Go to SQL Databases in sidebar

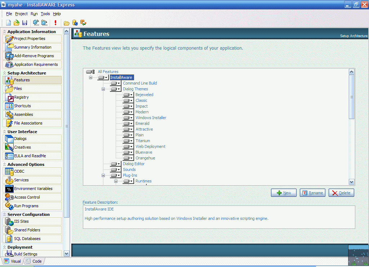click(27, 239)
